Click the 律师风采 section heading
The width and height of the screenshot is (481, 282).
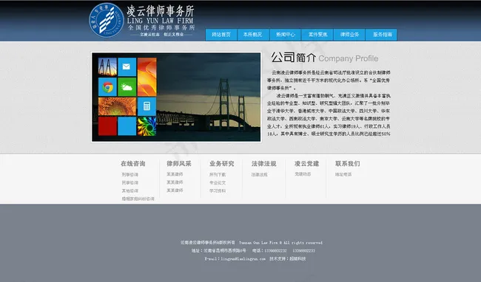coord(179,164)
